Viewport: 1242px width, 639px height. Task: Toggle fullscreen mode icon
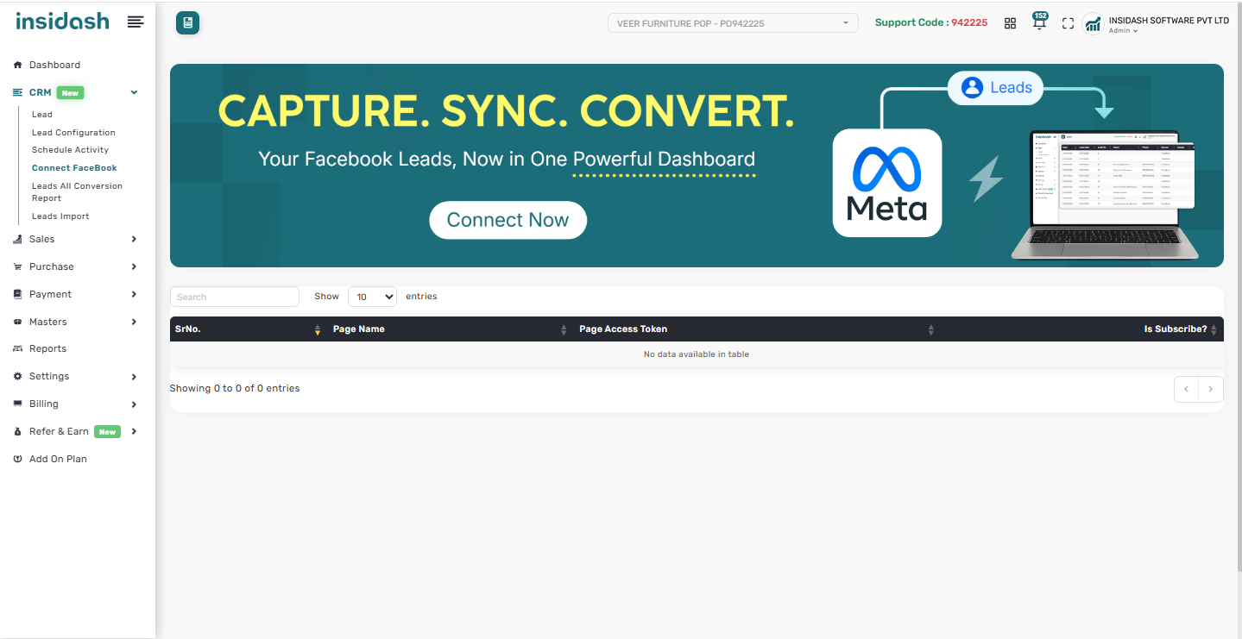tap(1068, 23)
